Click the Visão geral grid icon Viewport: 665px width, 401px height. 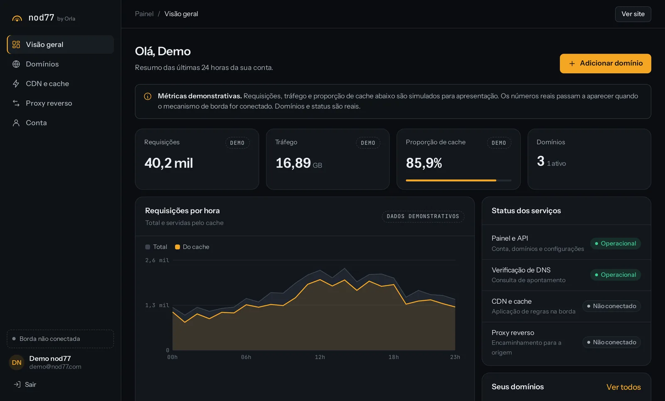coord(16,44)
